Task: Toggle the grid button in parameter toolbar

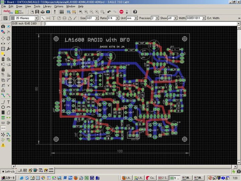Action: click(x=5, y=18)
